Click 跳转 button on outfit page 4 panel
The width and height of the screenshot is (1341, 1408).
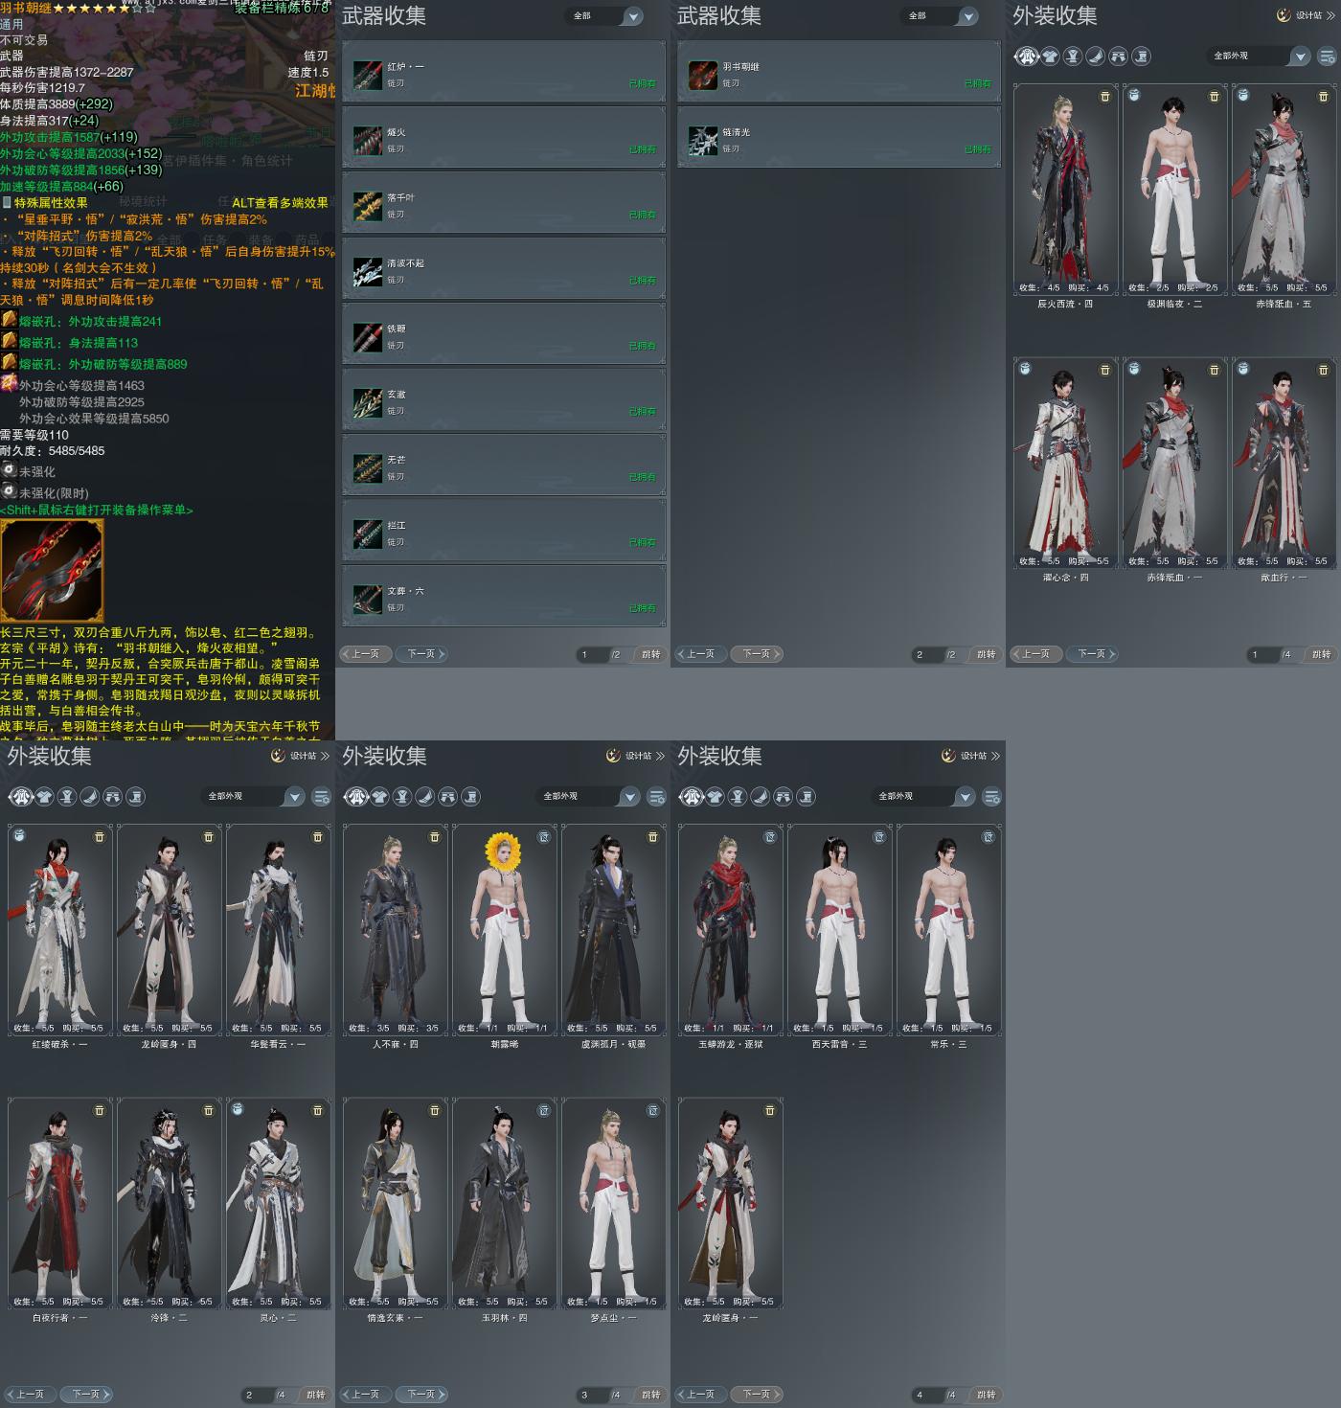click(986, 1395)
